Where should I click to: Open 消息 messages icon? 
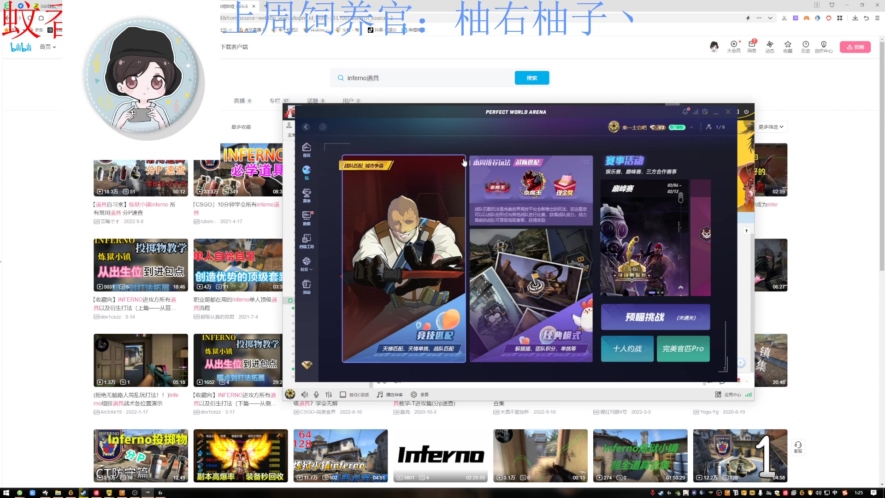click(x=752, y=47)
